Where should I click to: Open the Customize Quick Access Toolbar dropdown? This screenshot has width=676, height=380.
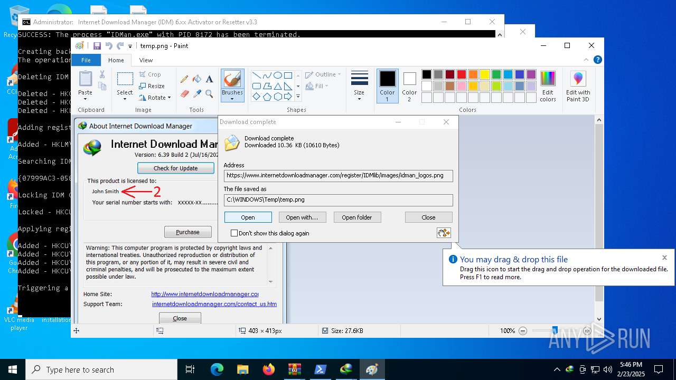130,46
